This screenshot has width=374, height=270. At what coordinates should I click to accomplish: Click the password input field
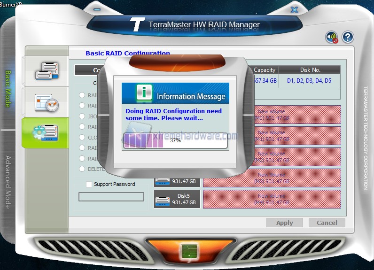coord(111,197)
